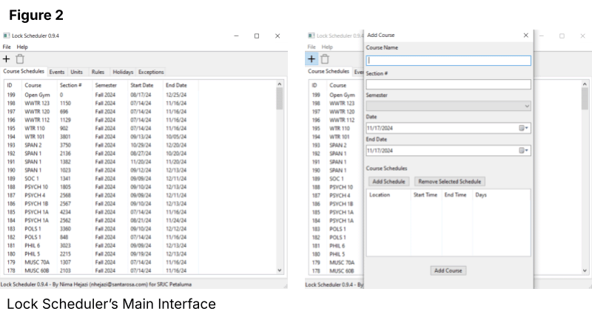Open the Help menu in the left window
Image resolution: width=592 pixels, height=320 pixels.
22,47
